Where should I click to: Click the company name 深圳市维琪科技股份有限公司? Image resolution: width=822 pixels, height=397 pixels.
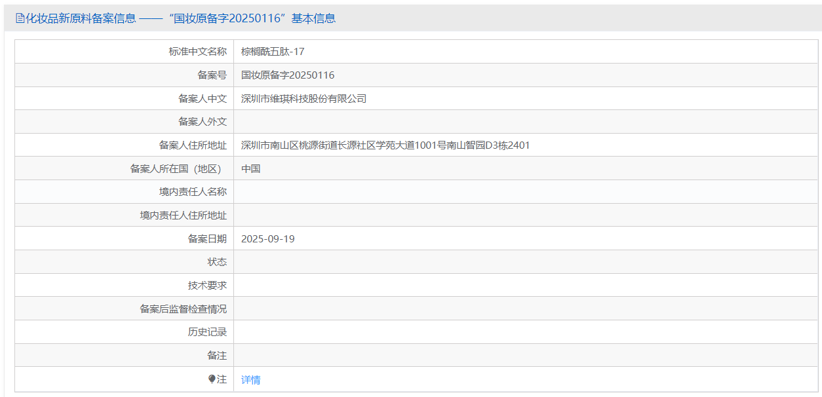[303, 99]
